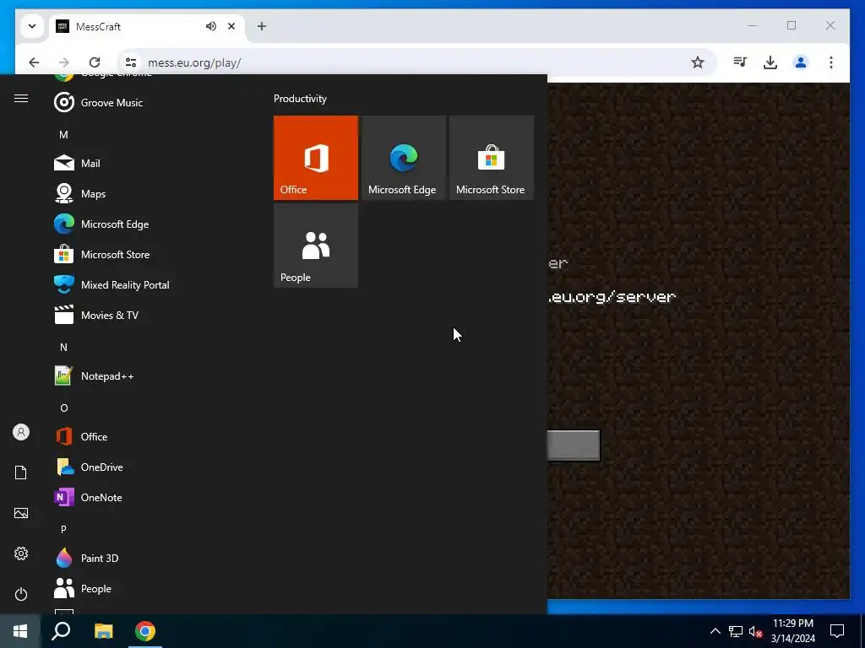Open Chrome media controls
This screenshot has height=648, width=865.
pyautogui.click(x=740, y=62)
